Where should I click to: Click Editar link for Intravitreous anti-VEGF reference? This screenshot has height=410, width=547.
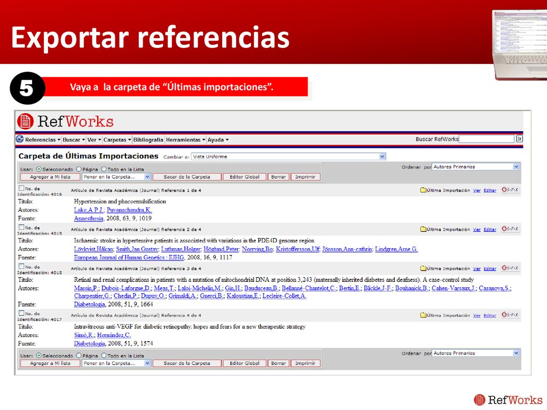click(490, 316)
